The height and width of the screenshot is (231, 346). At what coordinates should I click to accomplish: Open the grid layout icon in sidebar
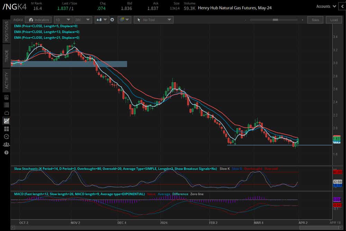click(x=6, y=129)
